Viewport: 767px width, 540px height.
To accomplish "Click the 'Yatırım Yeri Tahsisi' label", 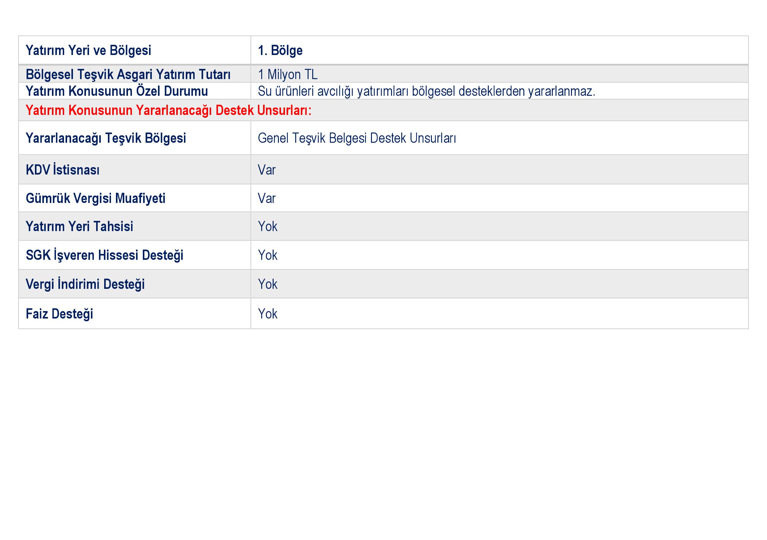I will [x=79, y=226].
